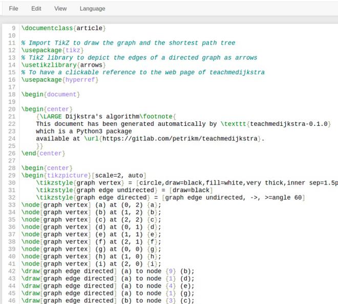Click the \begin{center} on line 20
The height and width of the screenshot is (304, 338).
coord(47,109)
